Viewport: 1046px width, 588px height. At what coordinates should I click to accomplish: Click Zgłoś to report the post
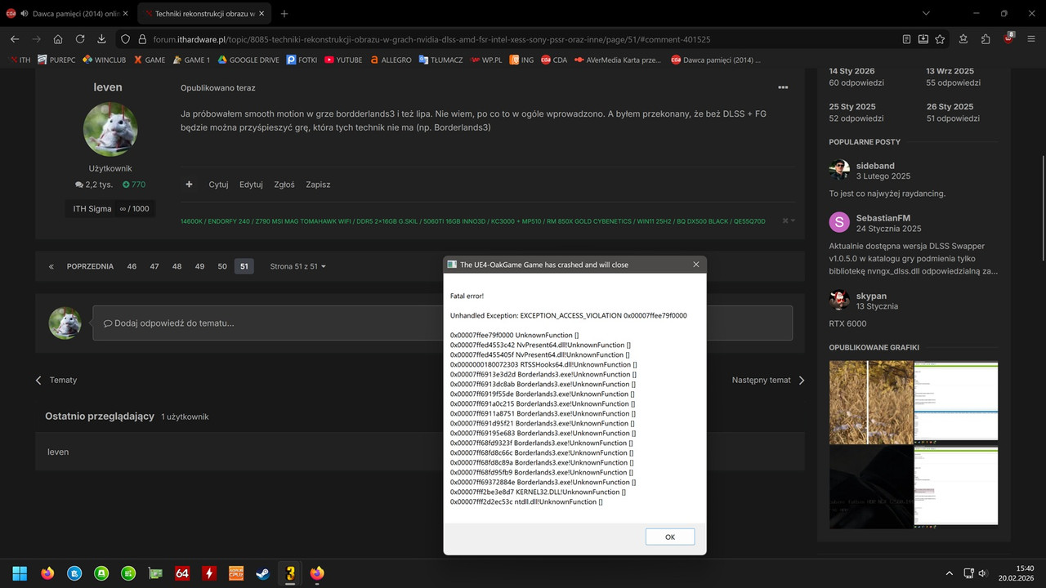click(x=284, y=185)
